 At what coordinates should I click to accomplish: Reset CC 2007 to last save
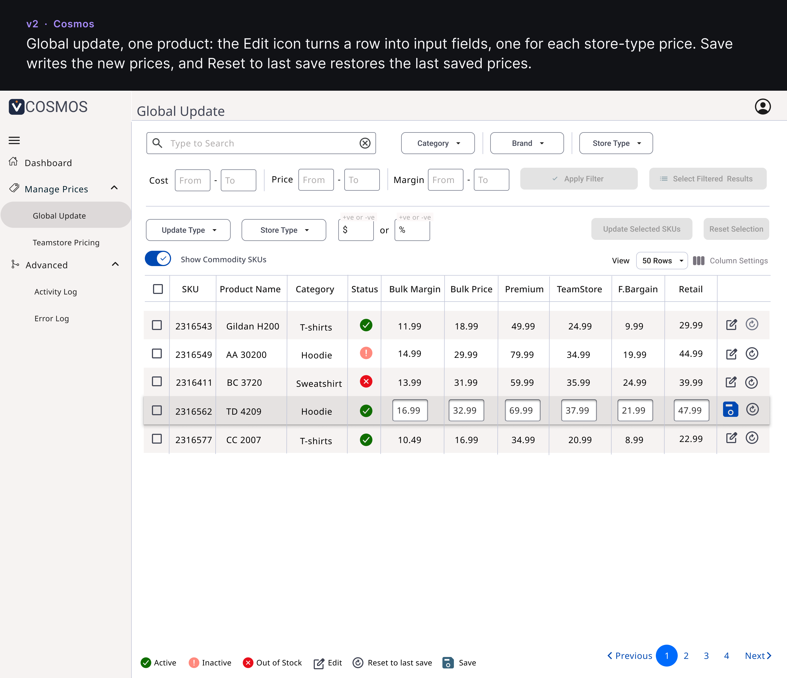[x=752, y=438]
